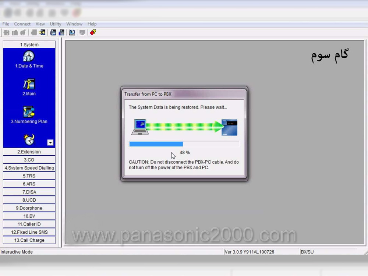Image resolution: width=368 pixels, height=276 pixels.
Task: Open the Connect menu
Action: click(x=22, y=24)
